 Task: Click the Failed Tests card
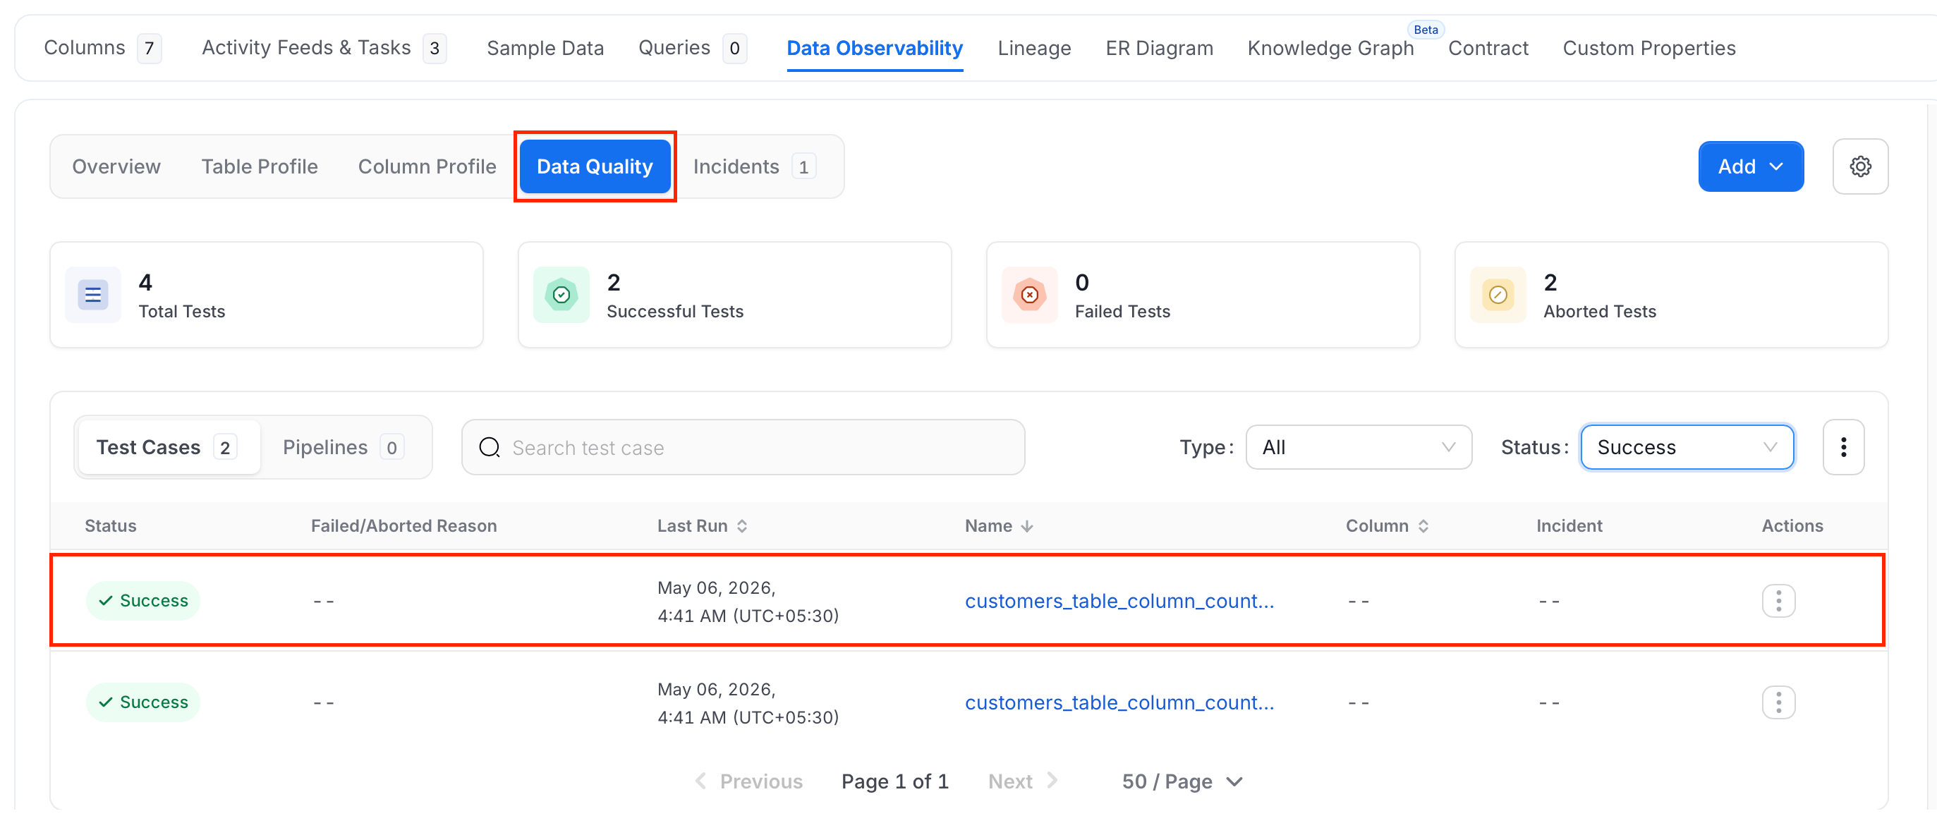click(x=1203, y=295)
